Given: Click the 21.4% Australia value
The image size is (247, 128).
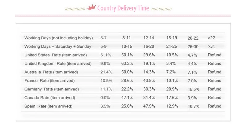Looking at the screenshot, I should coord(106,72).
